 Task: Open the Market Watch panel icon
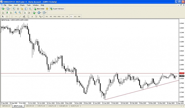point(14,9)
